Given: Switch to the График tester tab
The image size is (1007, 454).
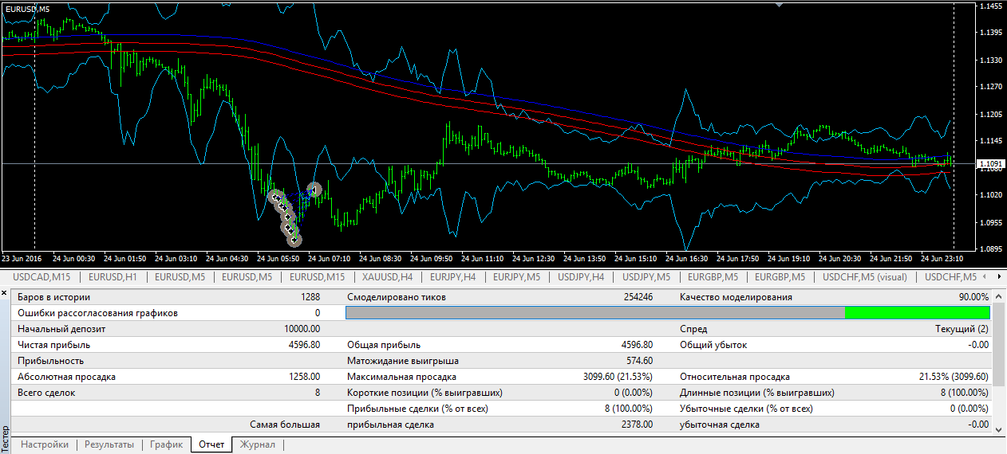Looking at the screenshot, I should 167,444.
